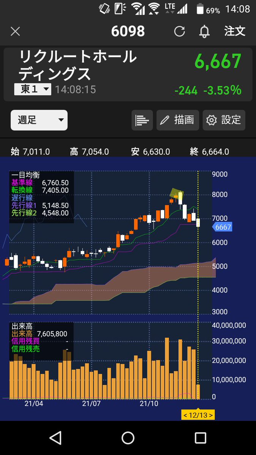Tap the low price 安 6,630.0
Image resolution: width=256 pixels, height=455 pixels.
point(151,152)
